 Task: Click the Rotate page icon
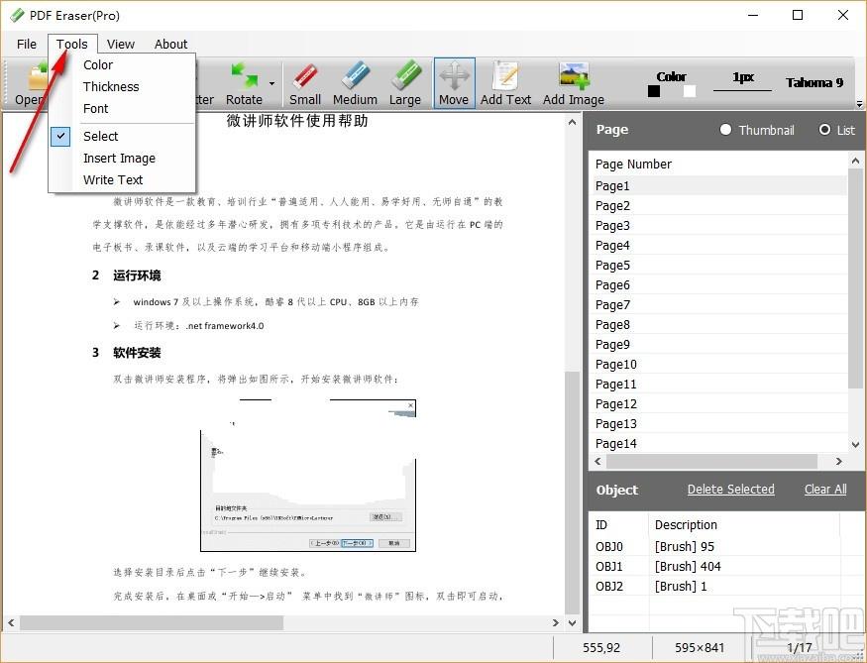[x=244, y=83]
